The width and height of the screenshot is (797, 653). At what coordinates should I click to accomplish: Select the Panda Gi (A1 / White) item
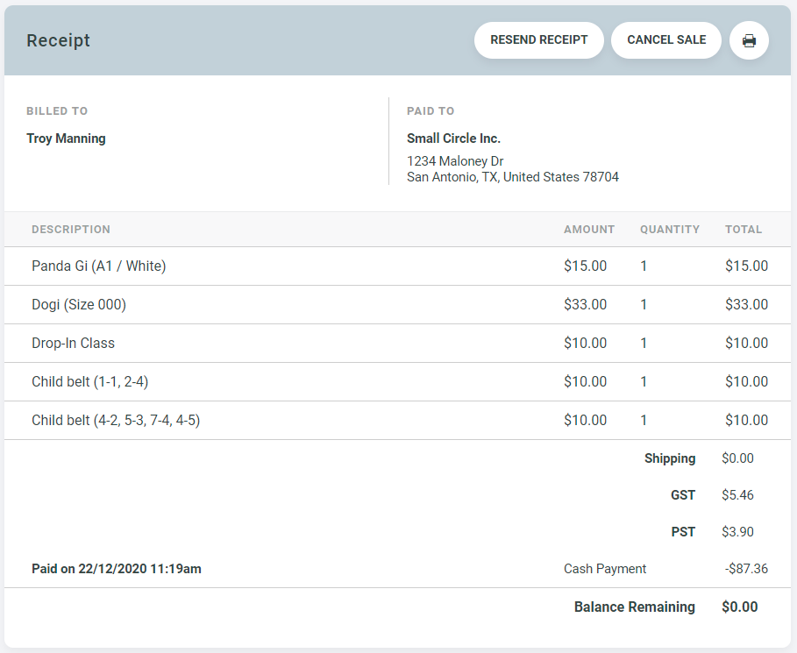(98, 266)
